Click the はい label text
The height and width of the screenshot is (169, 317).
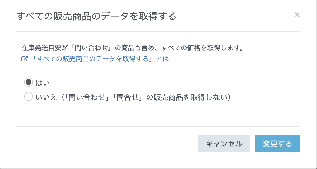pyautogui.click(x=43, y=83)
